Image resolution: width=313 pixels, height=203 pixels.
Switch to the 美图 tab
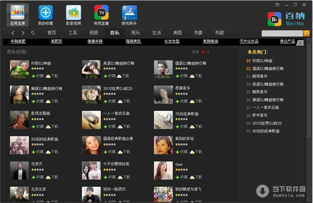[x=177, y=33]
